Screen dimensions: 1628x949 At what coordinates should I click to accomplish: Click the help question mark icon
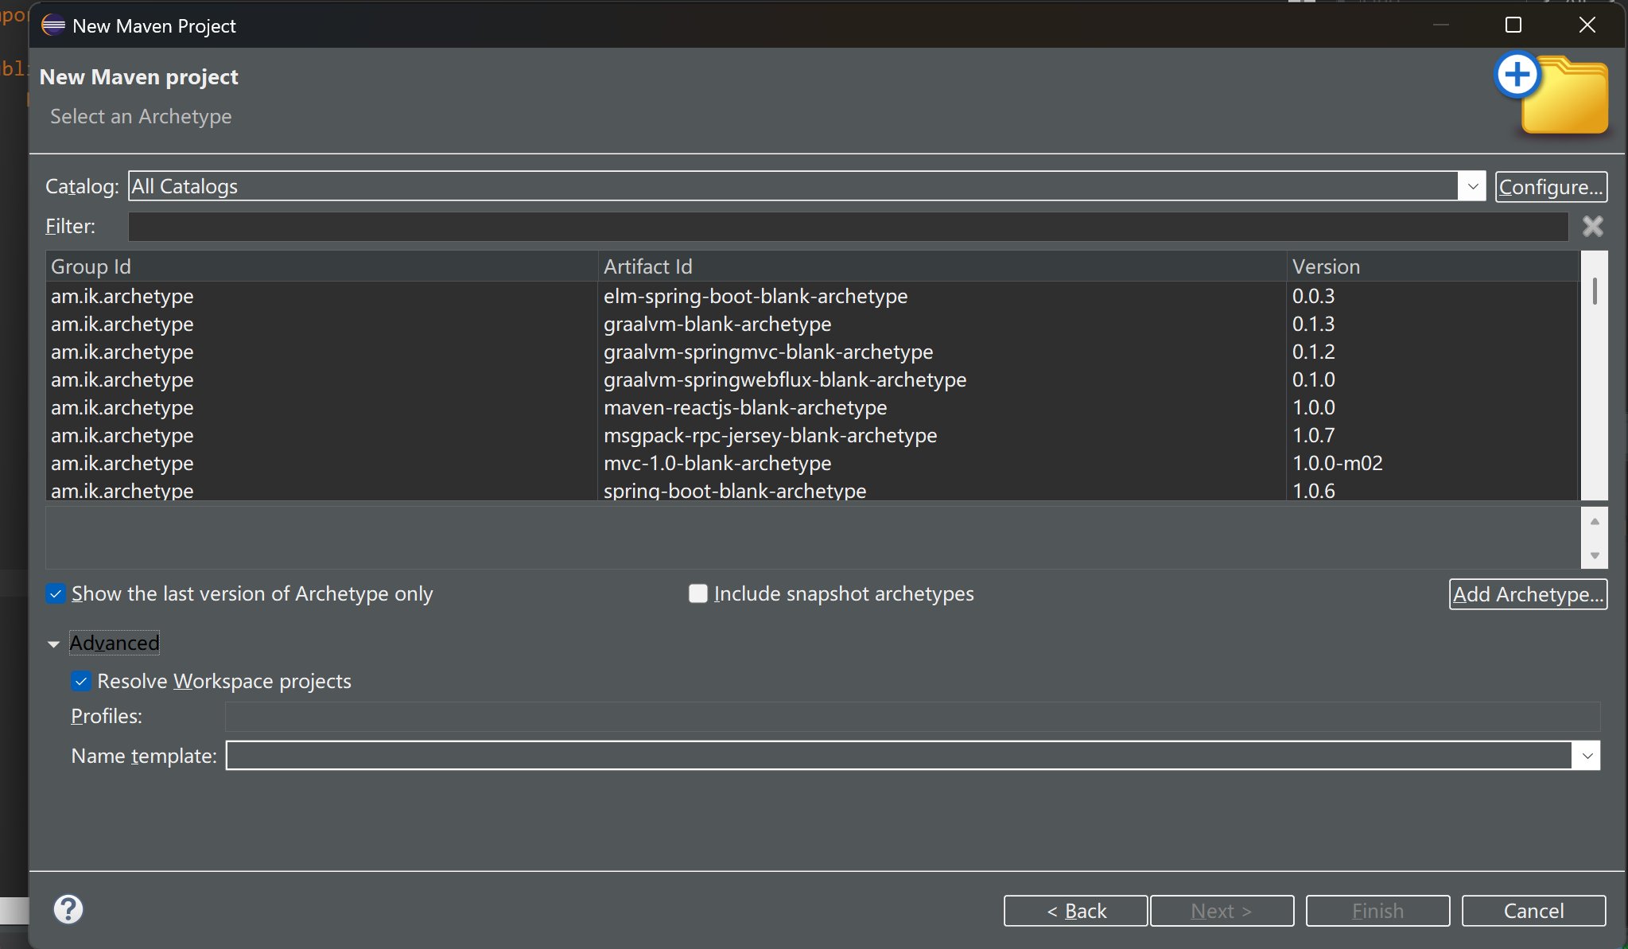tap(68, 908)
